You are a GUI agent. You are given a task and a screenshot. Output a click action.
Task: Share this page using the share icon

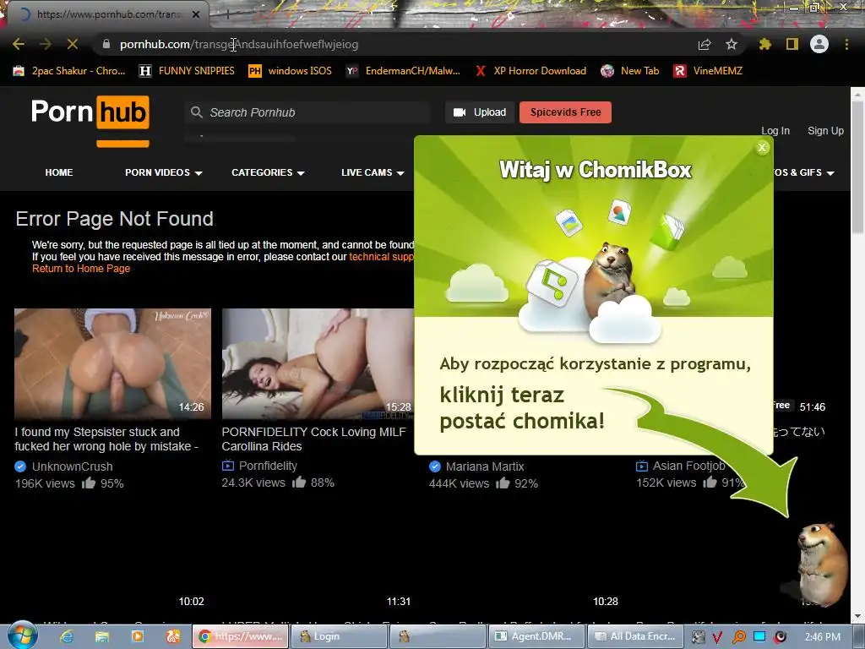point(705,44)
